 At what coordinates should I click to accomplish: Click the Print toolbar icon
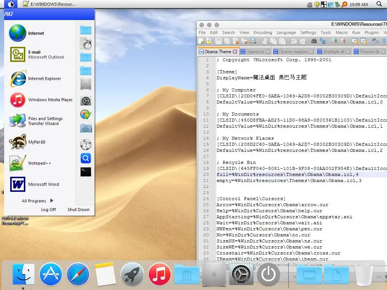tap(253, 41)
